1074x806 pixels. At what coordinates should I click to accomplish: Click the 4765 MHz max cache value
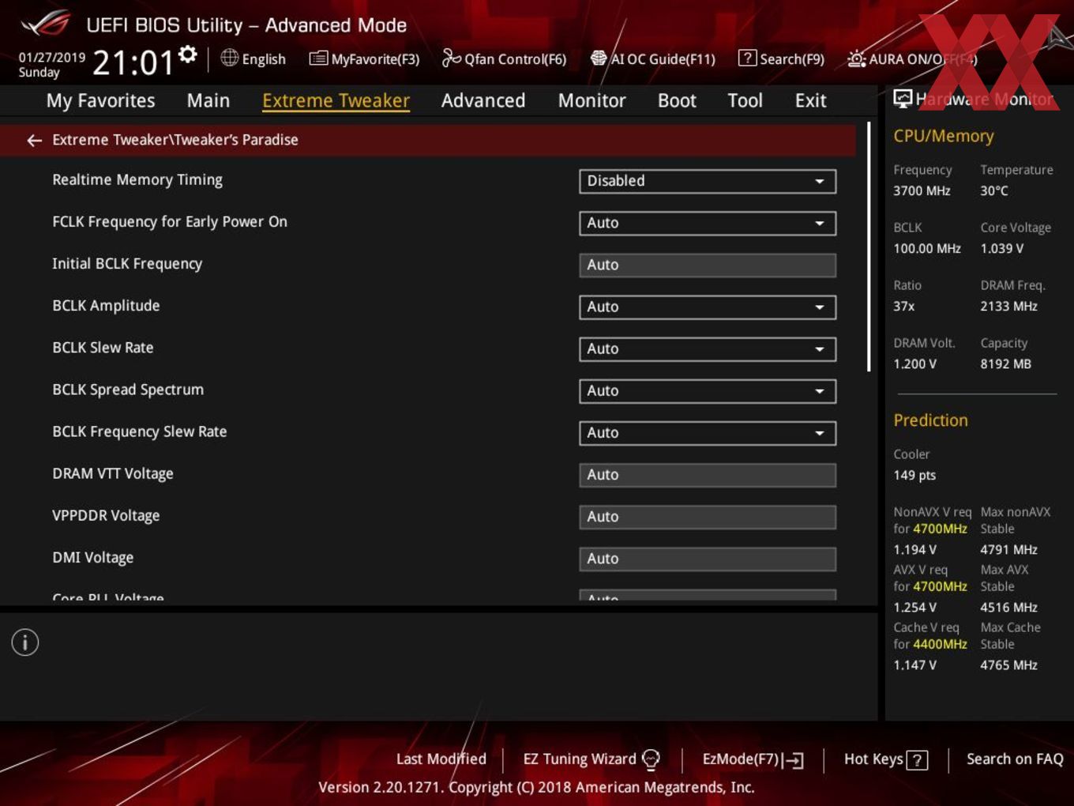[1008, 665]
